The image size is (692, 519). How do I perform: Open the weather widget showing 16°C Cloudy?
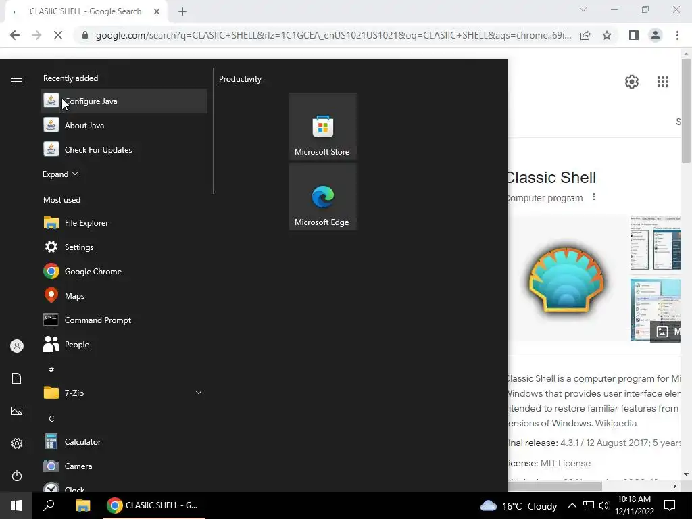click(x=518, y=505)
